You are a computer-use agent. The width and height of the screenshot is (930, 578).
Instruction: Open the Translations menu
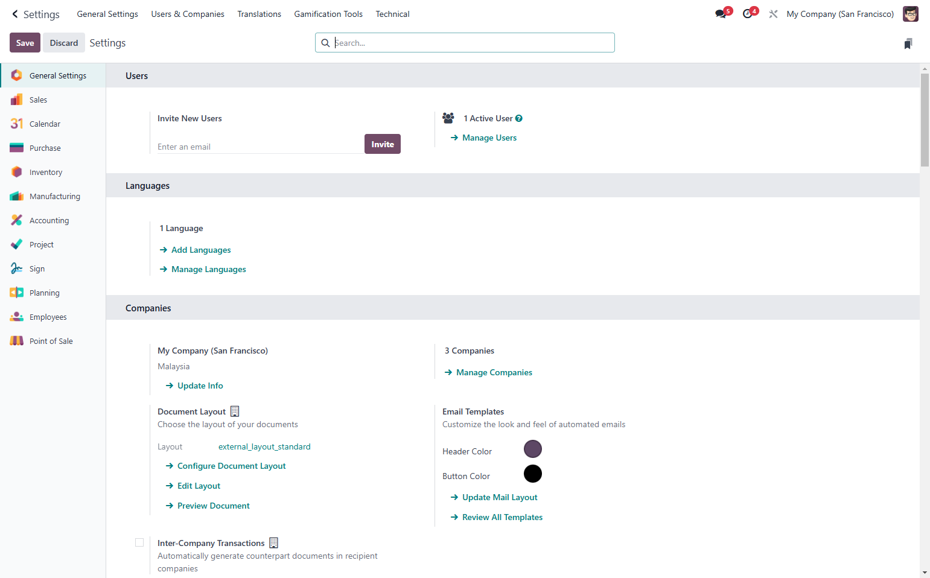point(260,14)
